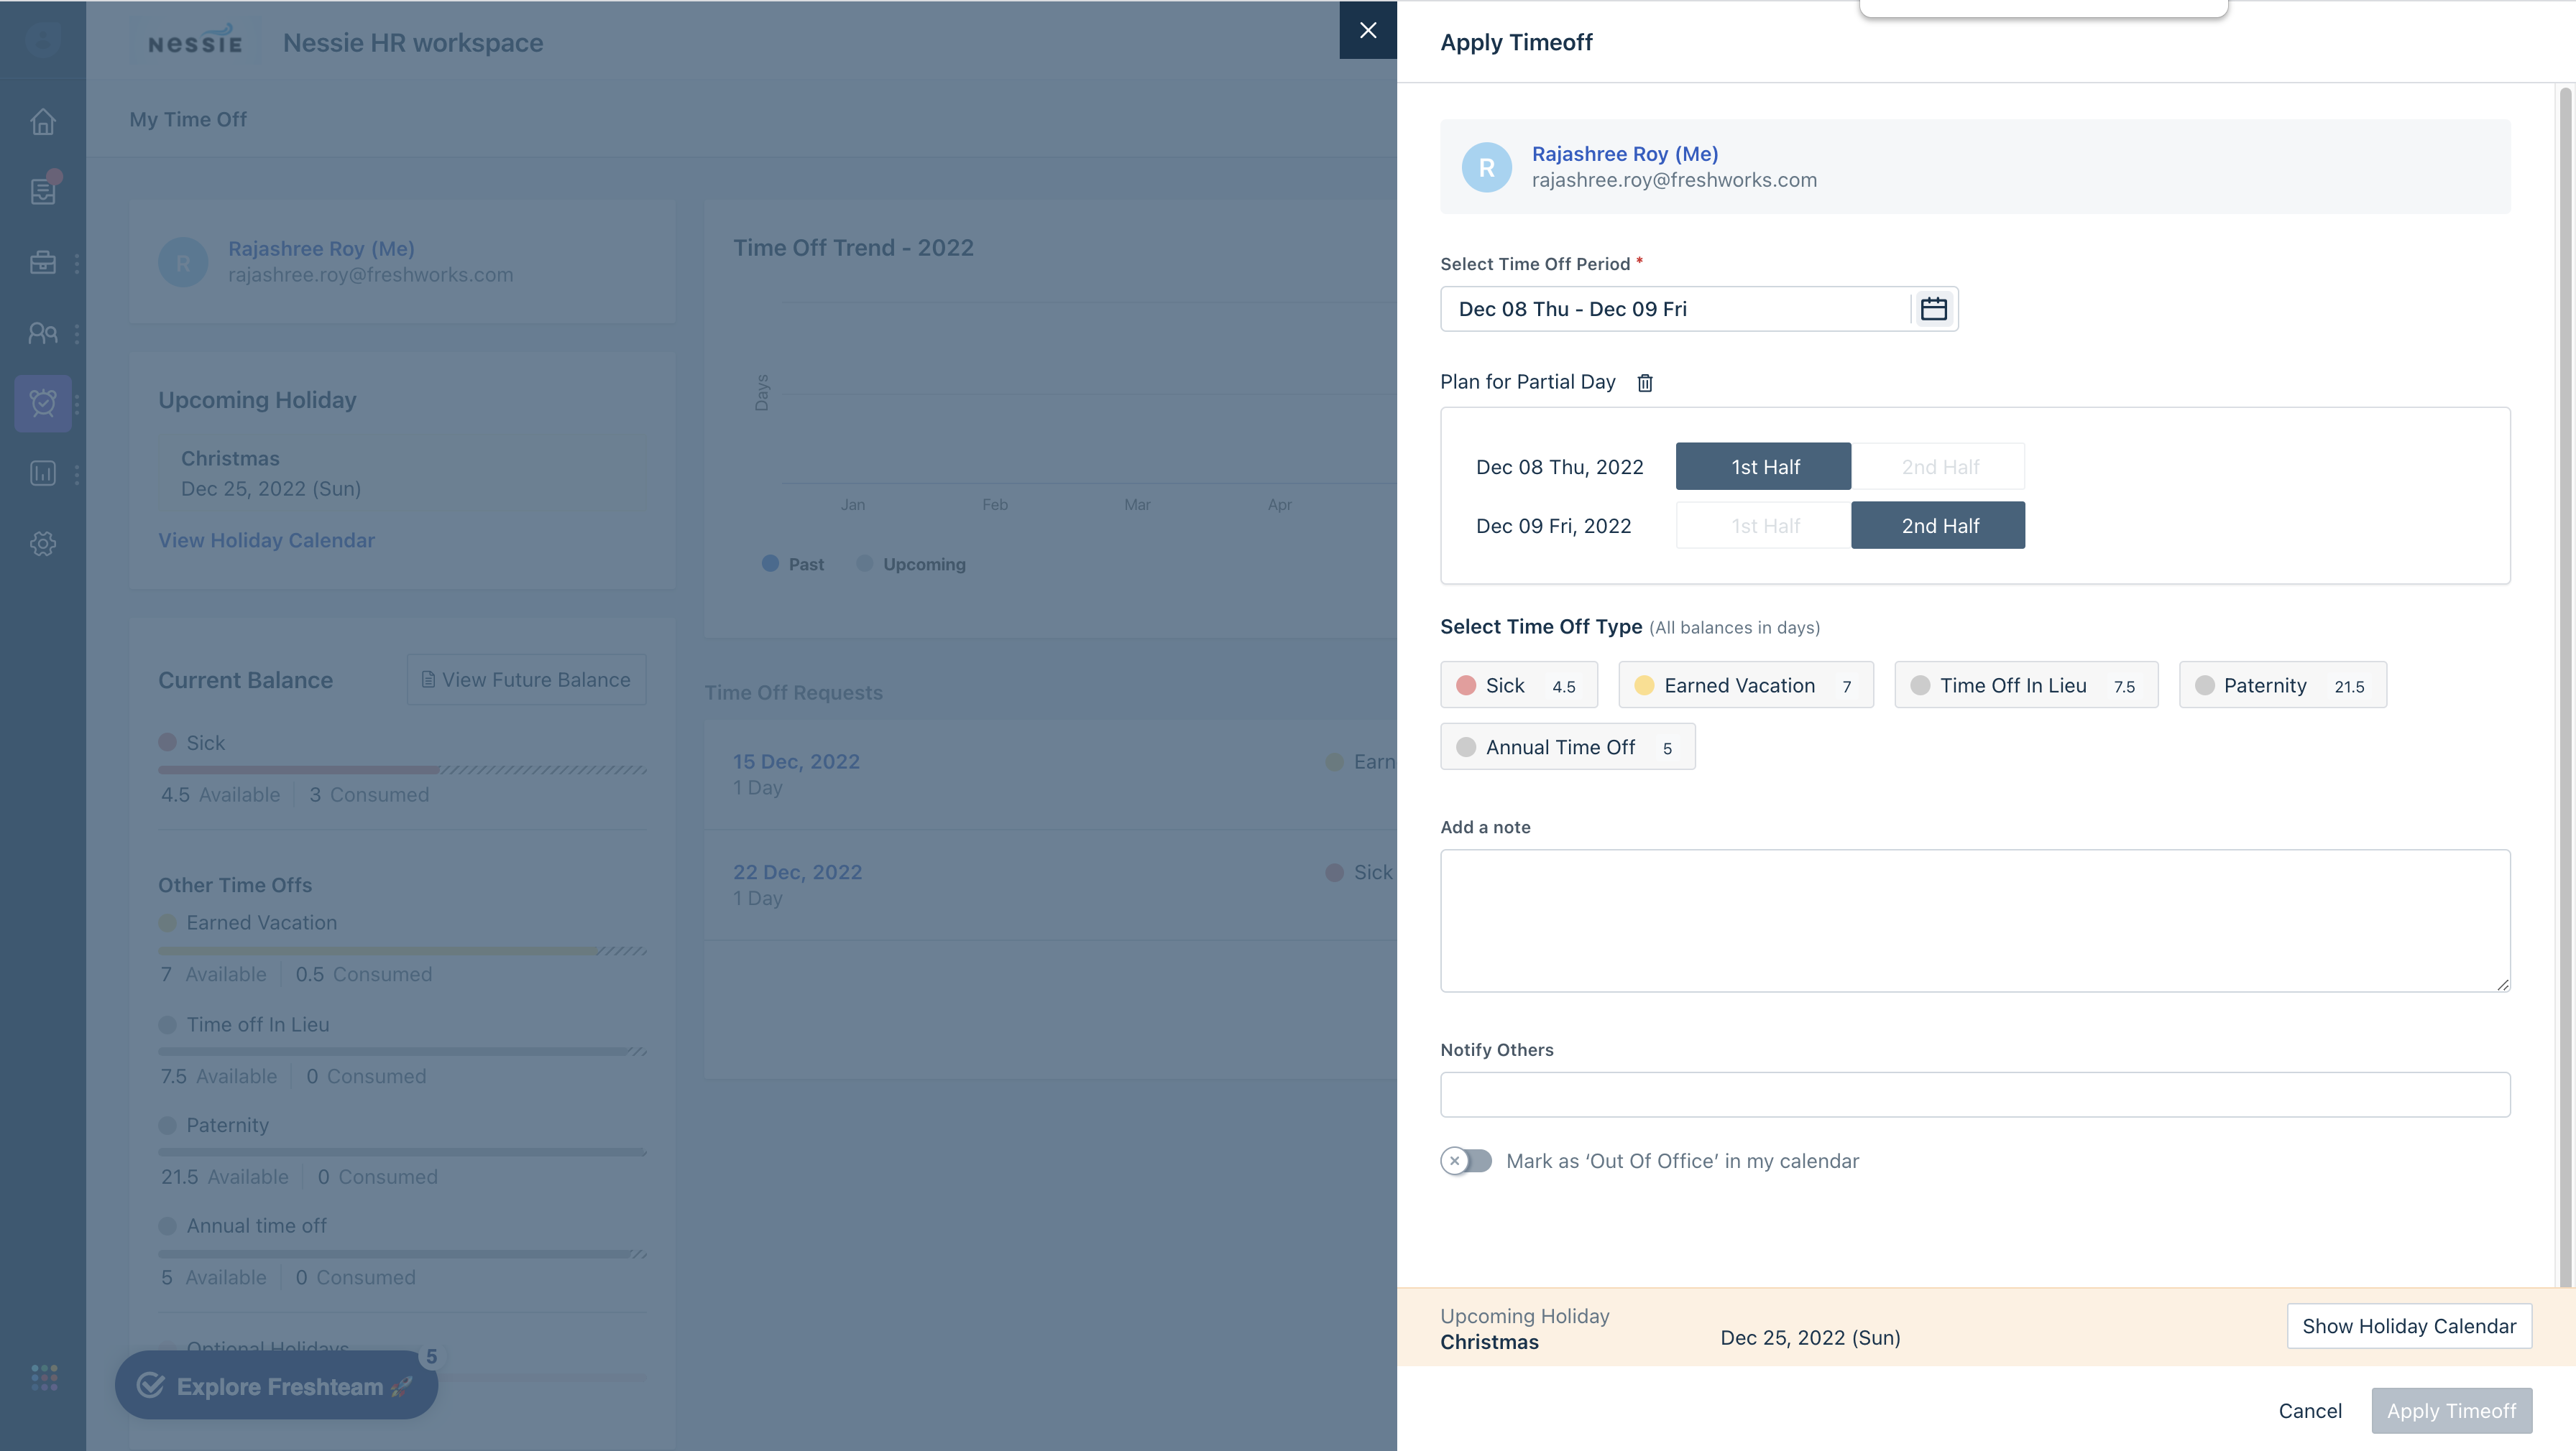
Task: Select 2nd Half for Dec 08 Thu
Action: point(1938,467)
